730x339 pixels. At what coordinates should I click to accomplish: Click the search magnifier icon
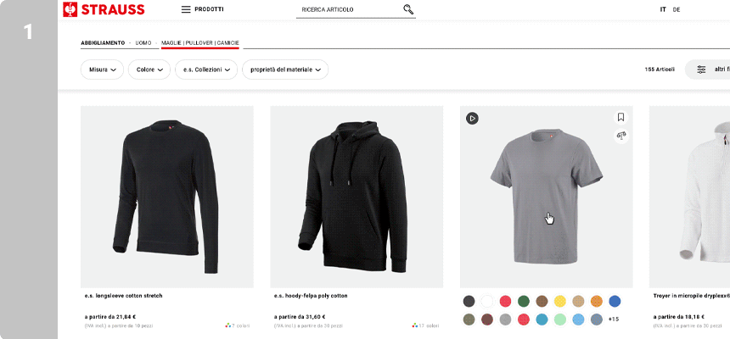[x=408, y=9]
